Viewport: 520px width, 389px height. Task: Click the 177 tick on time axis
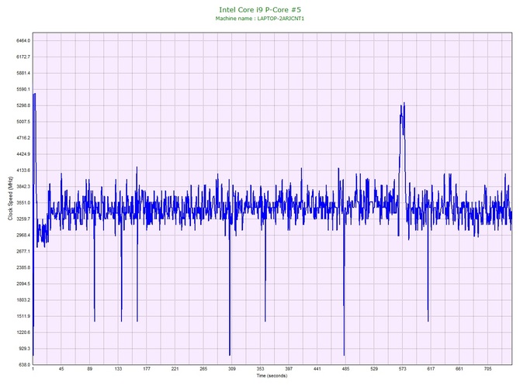147,369
